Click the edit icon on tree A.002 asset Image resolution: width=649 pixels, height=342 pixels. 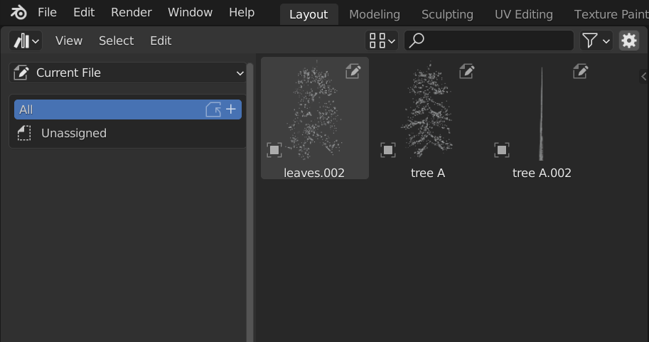coord(580,71)
